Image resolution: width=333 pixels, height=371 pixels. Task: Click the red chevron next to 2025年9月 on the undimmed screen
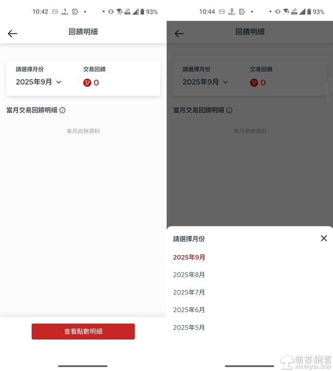[x=59, y=83]
